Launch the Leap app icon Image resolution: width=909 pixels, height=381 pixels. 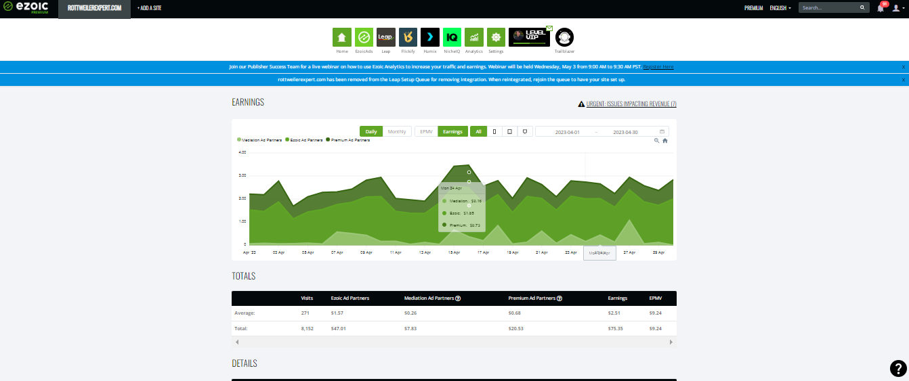386,37
